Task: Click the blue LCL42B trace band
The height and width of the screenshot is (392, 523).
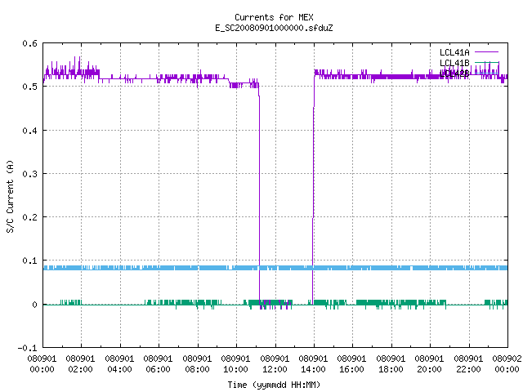Action: coord(275,268)
